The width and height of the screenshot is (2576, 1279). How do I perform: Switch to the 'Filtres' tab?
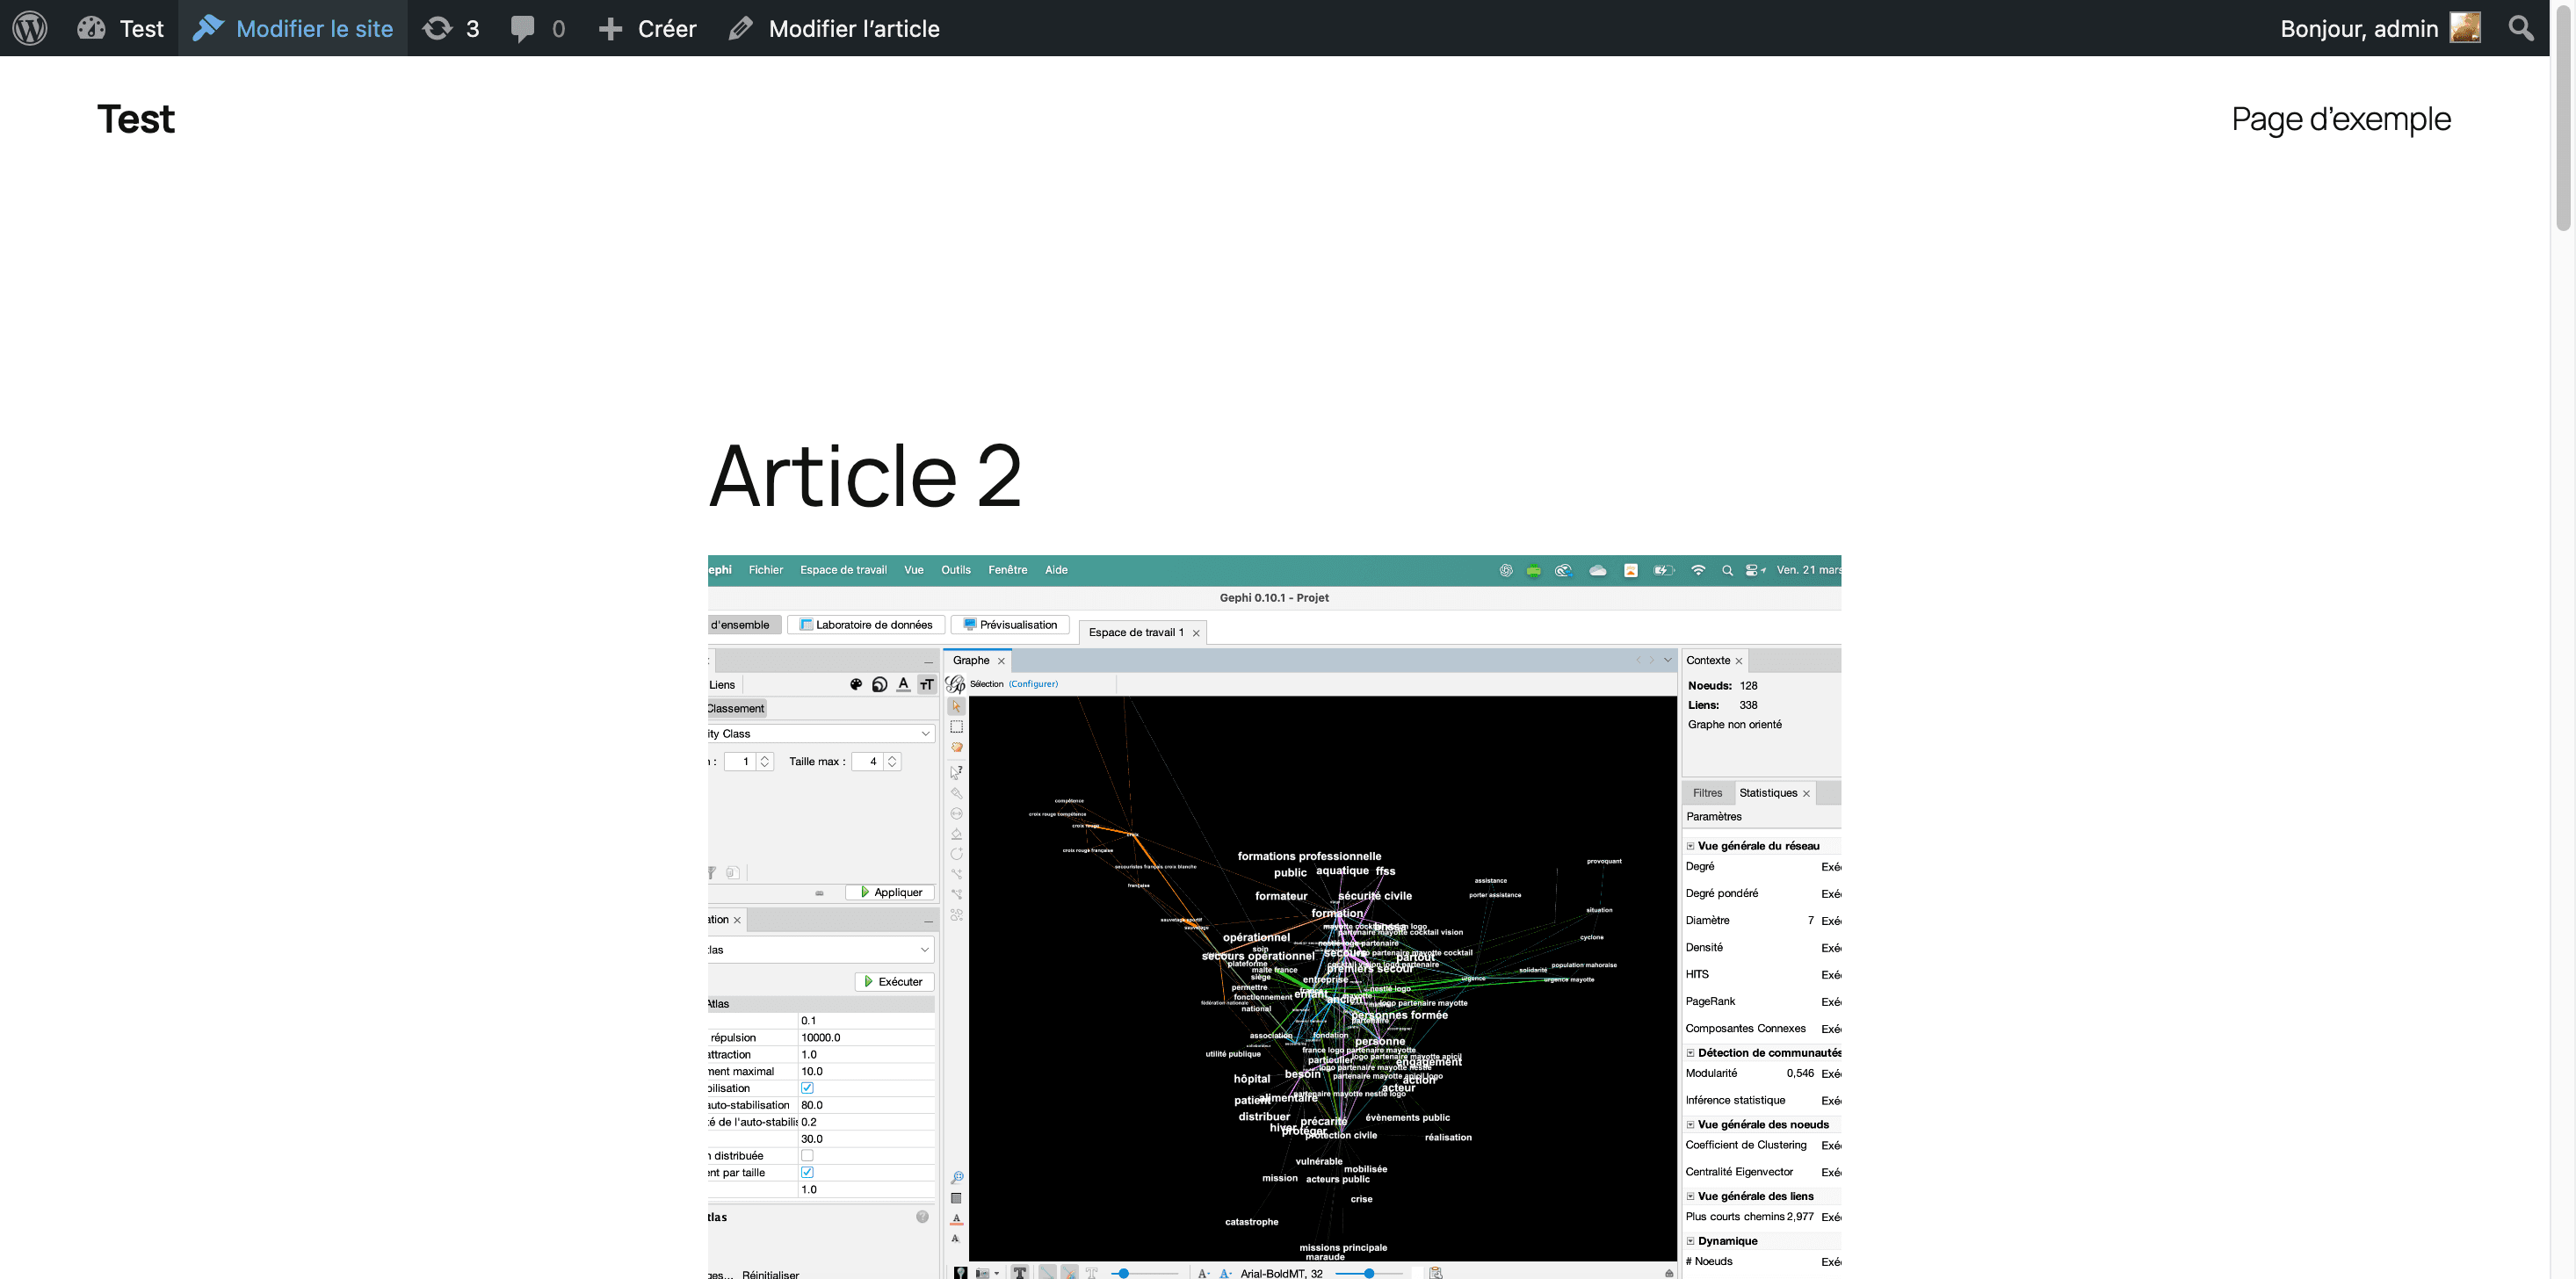1708,793
